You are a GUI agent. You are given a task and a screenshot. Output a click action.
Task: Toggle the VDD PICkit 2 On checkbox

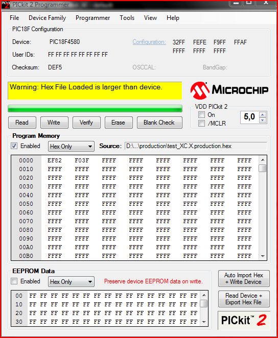(201, 115)
